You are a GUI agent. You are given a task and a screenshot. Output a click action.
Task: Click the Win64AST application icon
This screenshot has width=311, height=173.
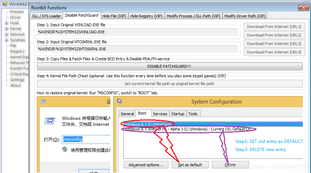5,4
